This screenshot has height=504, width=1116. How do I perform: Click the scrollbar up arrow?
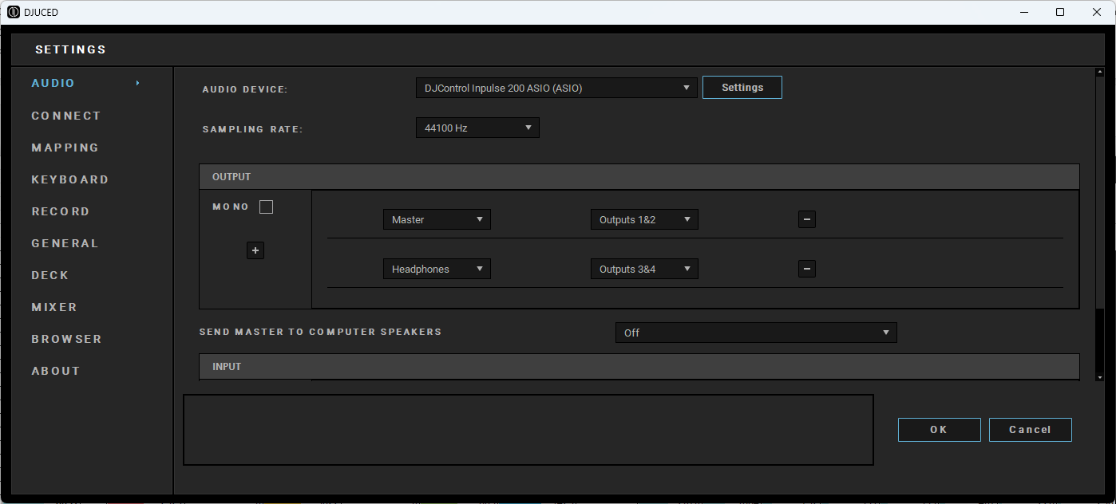point(1100,73)
